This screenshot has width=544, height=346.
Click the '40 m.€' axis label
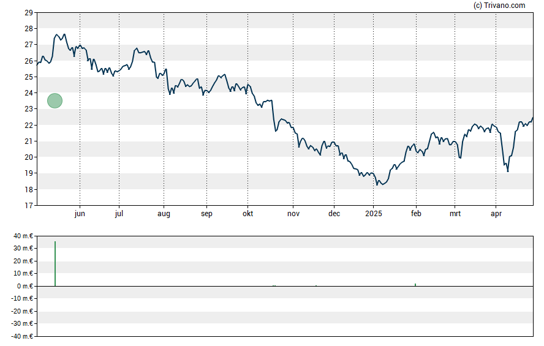pyautogui.click(x=23, y=236)
